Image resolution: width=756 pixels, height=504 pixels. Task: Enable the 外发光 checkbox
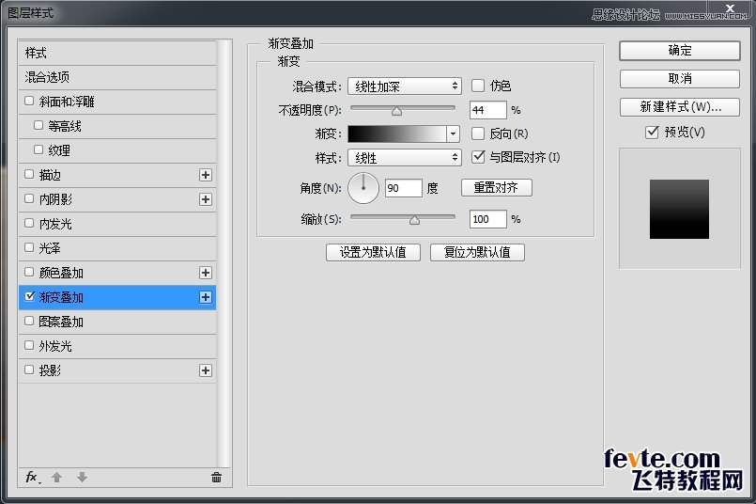(29, 345)
